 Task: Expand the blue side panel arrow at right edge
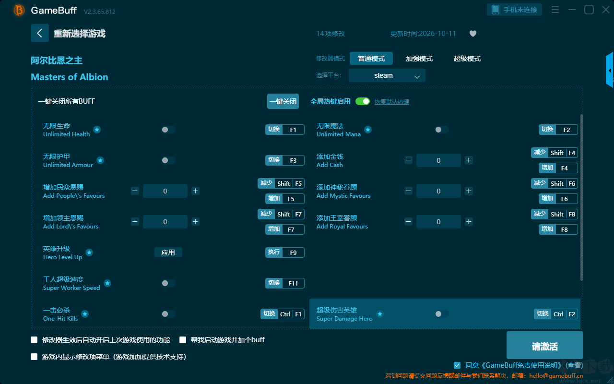(x=610, y=70)
